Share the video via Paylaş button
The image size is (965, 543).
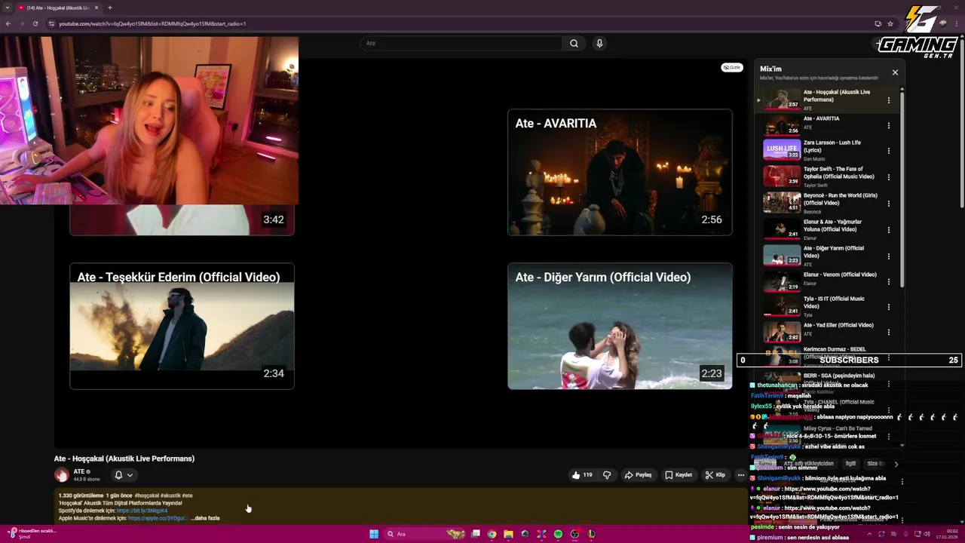tap(638, 475)
